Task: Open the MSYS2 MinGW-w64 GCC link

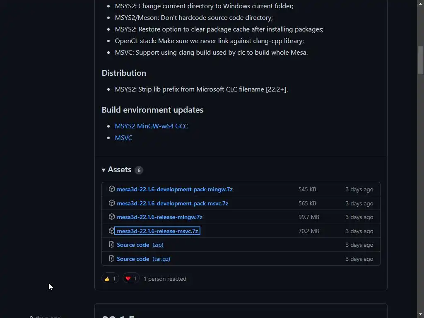Action: tap(151, 126)
